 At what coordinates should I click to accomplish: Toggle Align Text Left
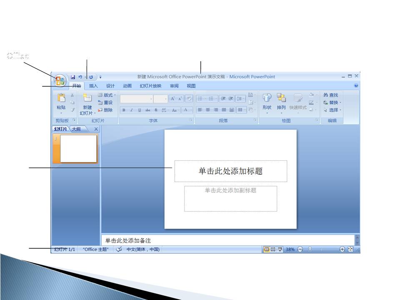(x=200, y=110)
